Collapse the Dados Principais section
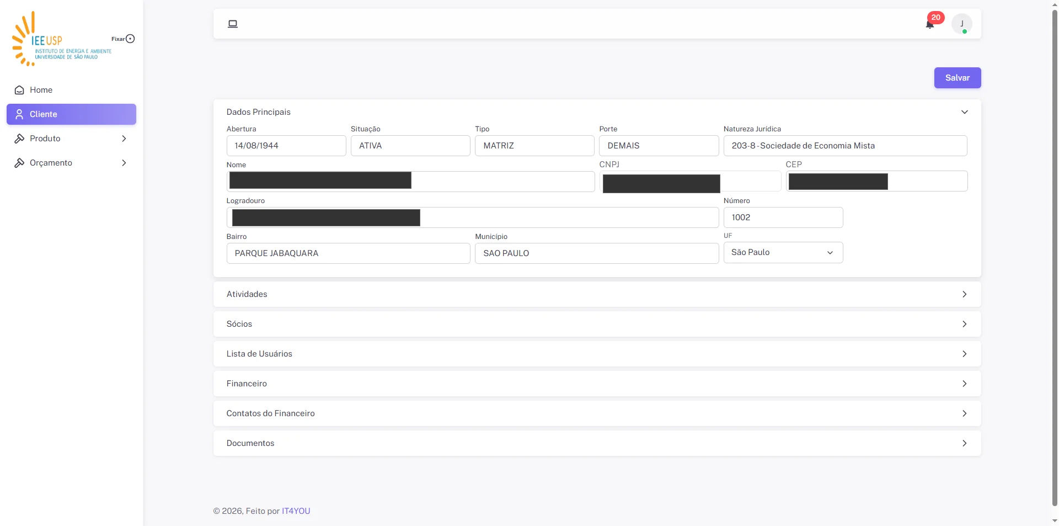1059x526 pixels. tap(597, 112)
